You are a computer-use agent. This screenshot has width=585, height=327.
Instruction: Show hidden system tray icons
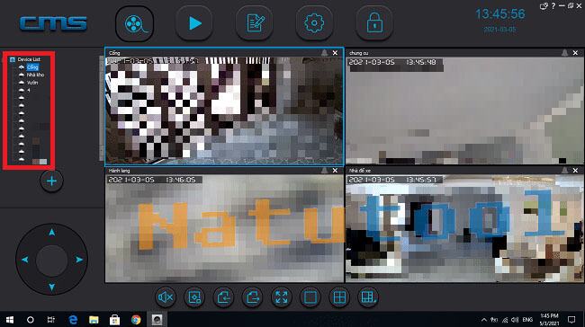[x=484, y=320]
